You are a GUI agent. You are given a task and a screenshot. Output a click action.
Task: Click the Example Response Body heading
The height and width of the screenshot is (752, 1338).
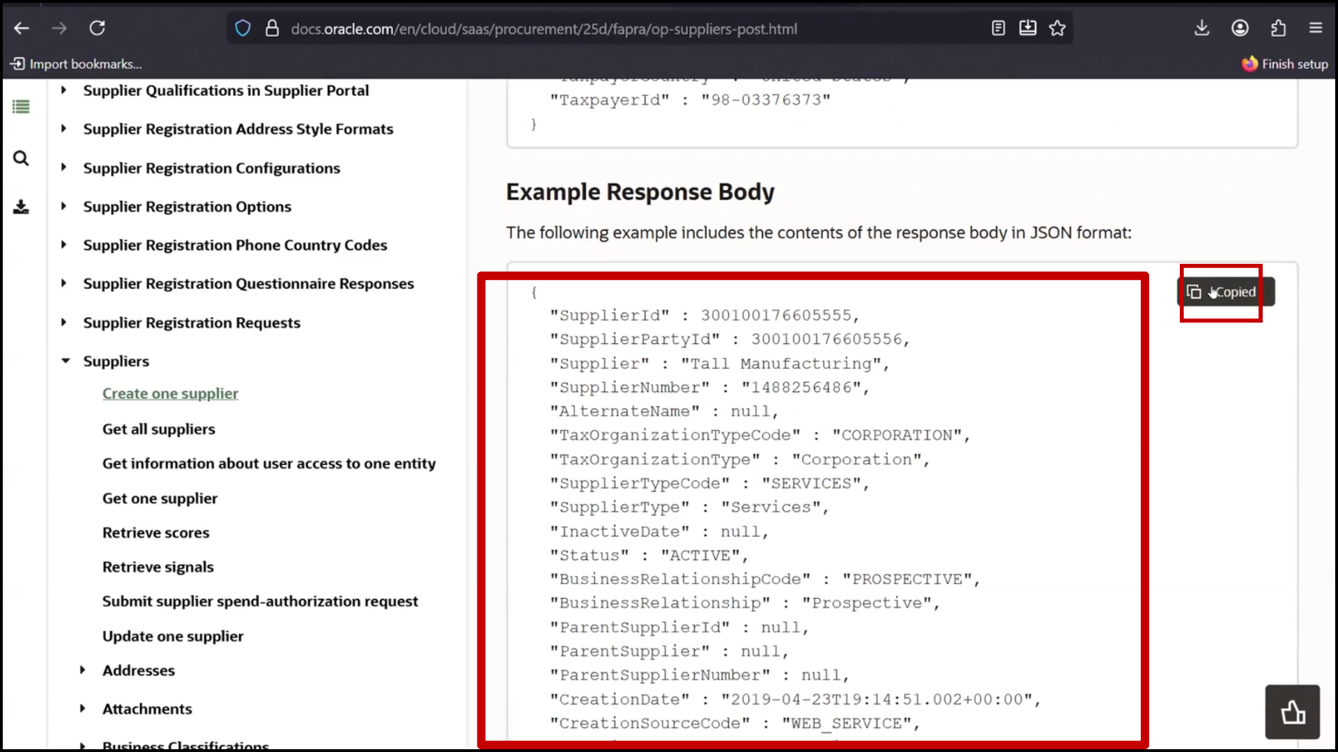(x=640, y=191)
